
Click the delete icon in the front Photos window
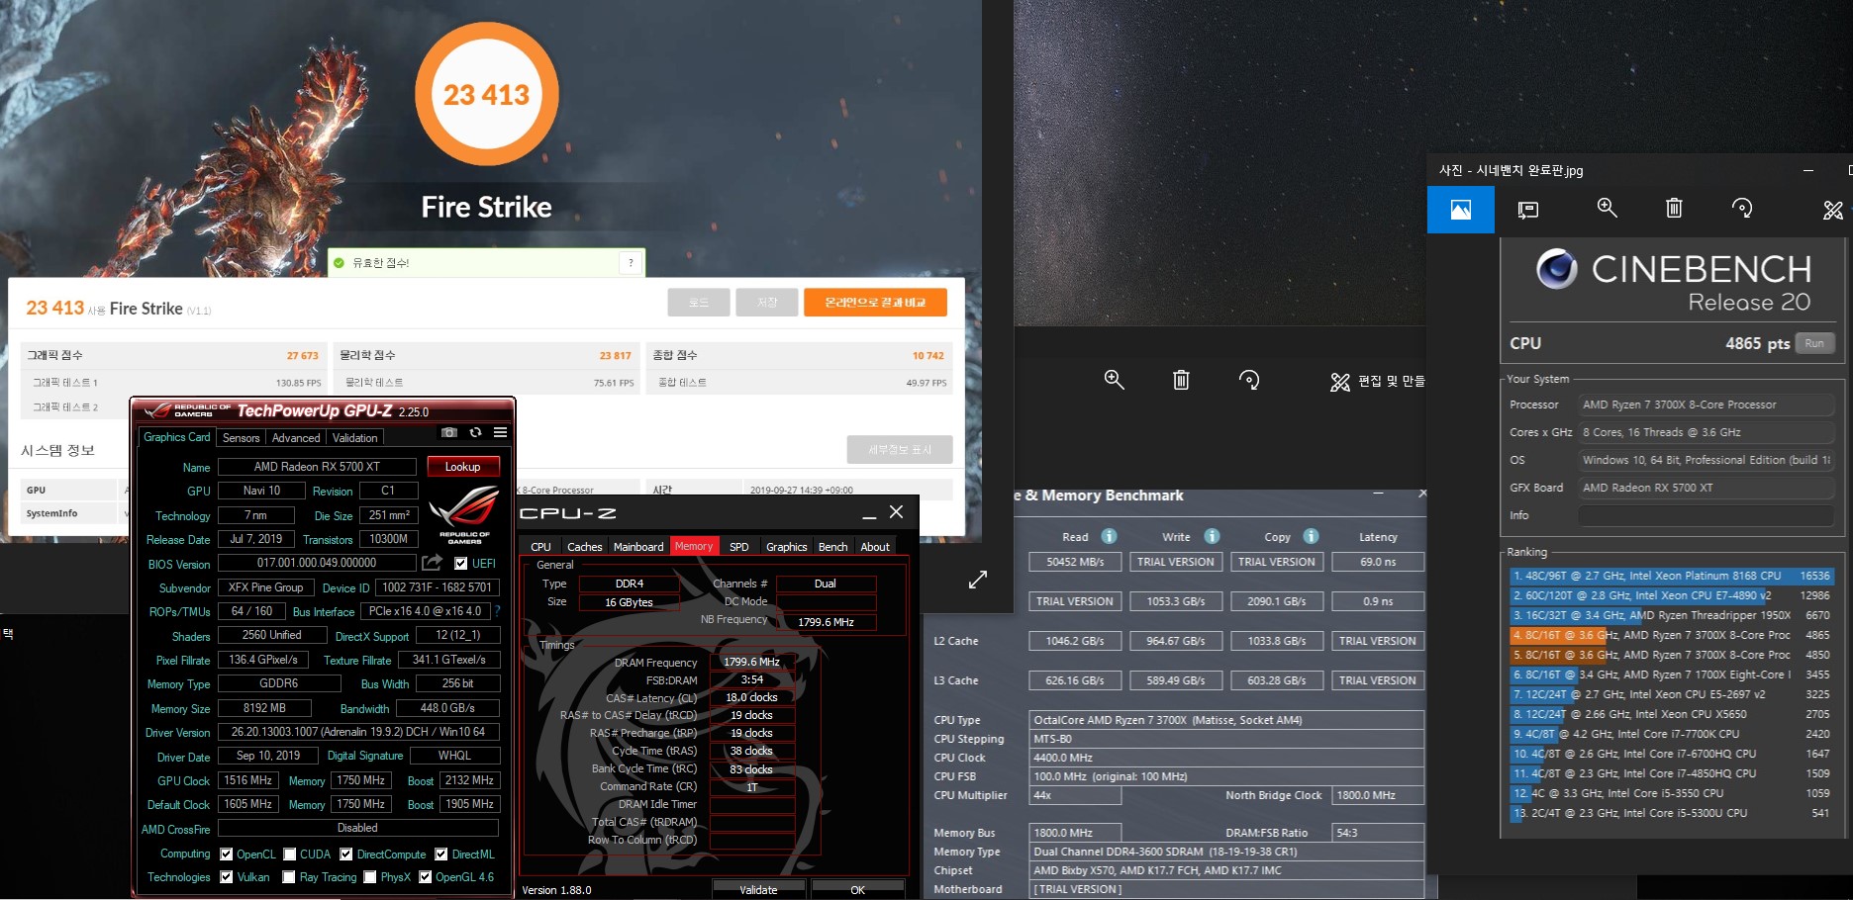point(1674,208)
